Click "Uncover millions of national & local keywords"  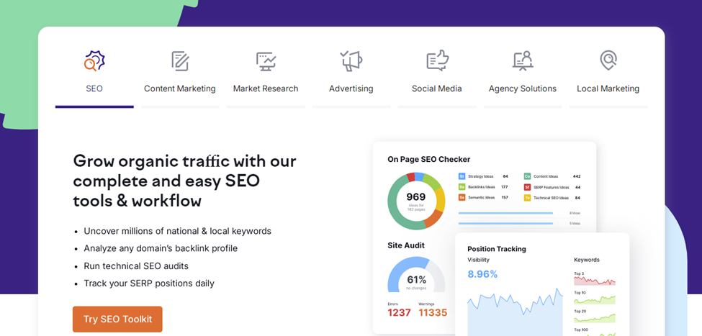[177, 231]
